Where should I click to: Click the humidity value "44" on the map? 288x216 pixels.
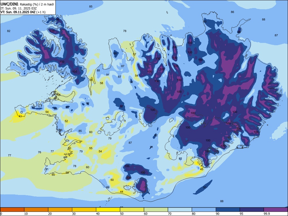tap(122, 192)
